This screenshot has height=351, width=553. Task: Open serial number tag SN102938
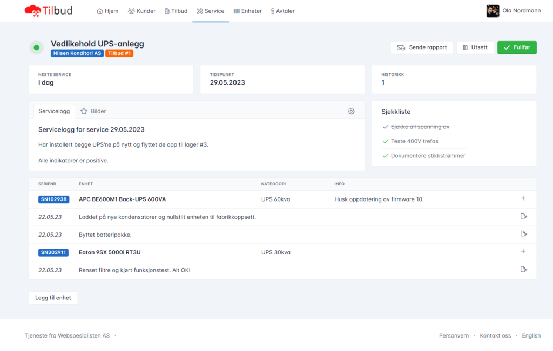click(x=53, y=199)
